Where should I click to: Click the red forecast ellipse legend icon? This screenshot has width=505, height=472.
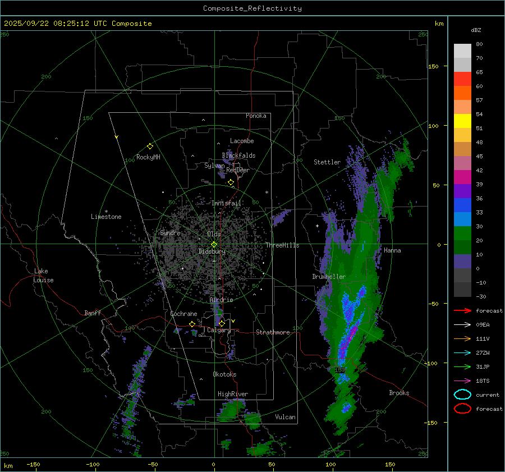[x=462, y=409]
